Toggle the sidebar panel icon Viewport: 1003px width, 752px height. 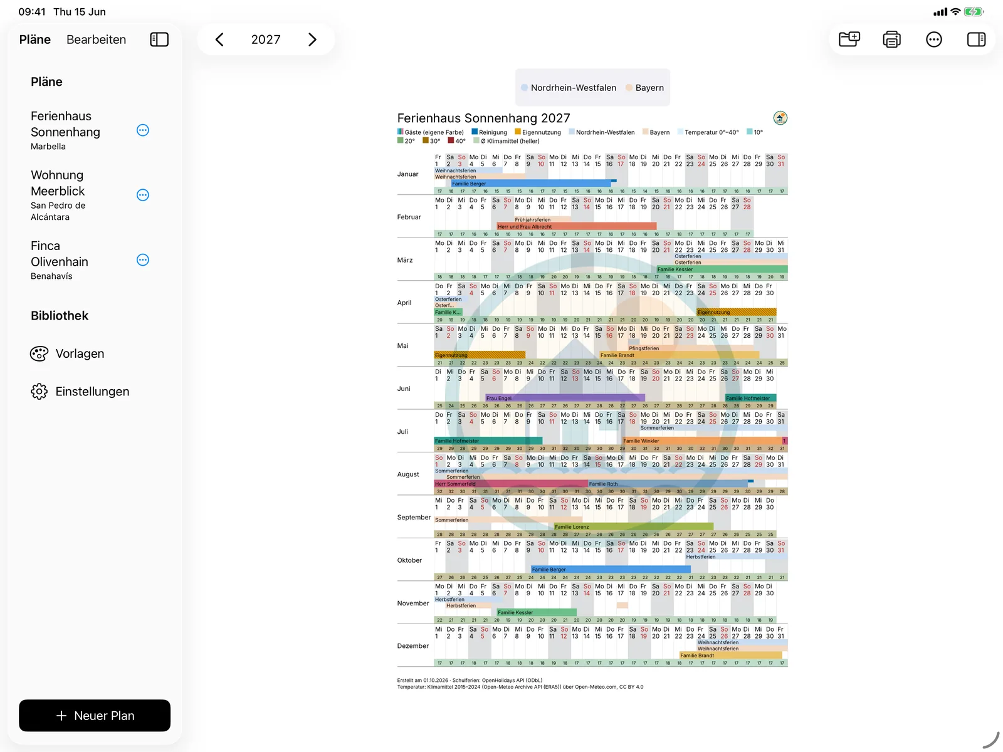159,39
